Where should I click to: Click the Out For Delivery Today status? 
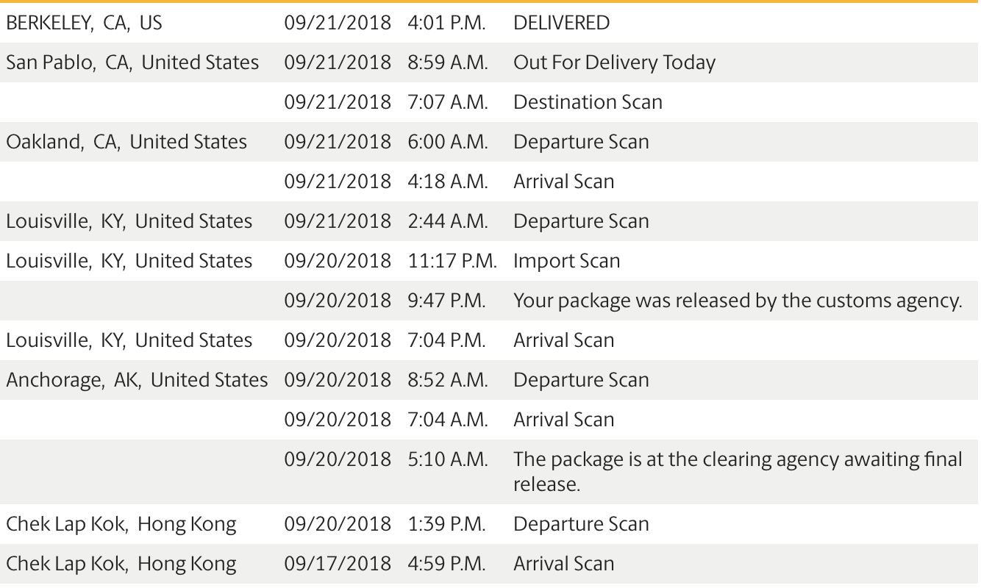tap(614, 62)
